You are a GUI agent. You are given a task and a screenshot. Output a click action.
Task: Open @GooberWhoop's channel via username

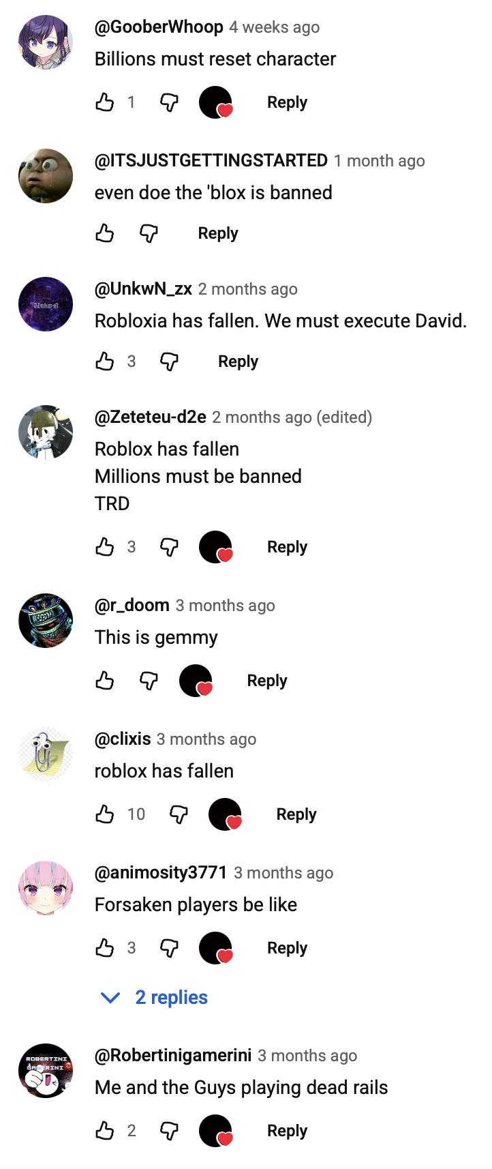coord(159,27)
